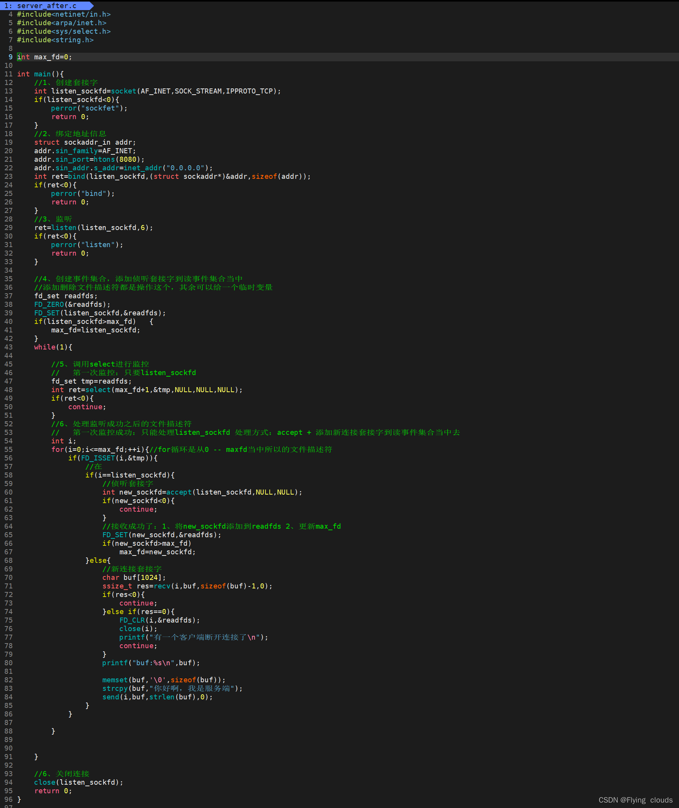The width and height of the screenshot is (679, 808).
Task: Click 'max_fd=new_sockfd;' line
Action: tap(157, 552)
